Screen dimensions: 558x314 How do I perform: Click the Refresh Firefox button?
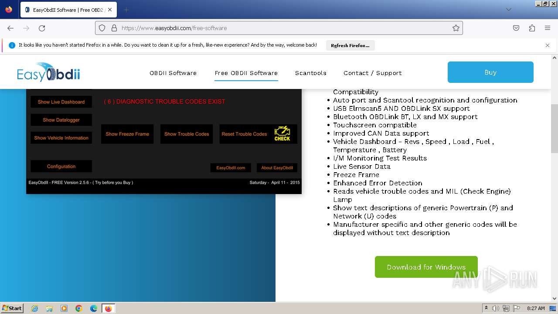pos(350,45)
